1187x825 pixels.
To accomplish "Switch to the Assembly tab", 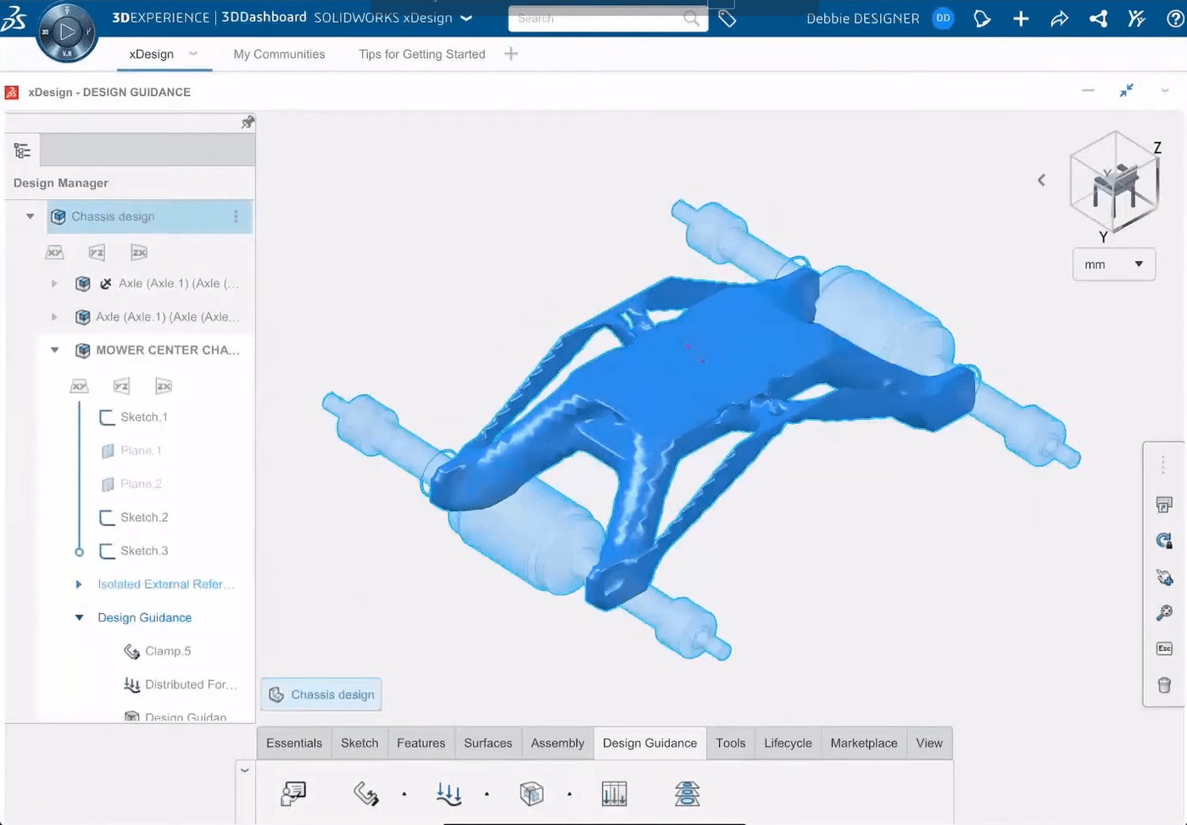I will 557,743.
